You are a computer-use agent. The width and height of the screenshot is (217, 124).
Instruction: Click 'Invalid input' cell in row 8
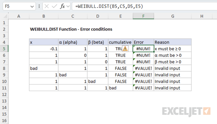[173, 69]
